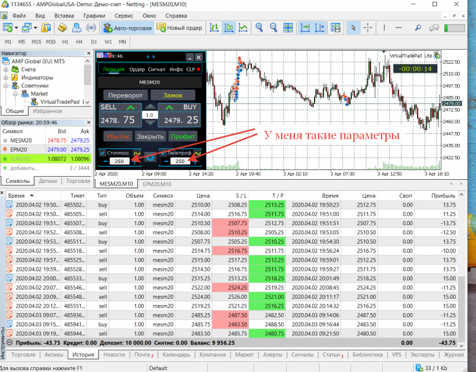Viewport: 476px width, 372px height.
Task: Click the zoom out magnifier icon
Action: click(274, 28)
